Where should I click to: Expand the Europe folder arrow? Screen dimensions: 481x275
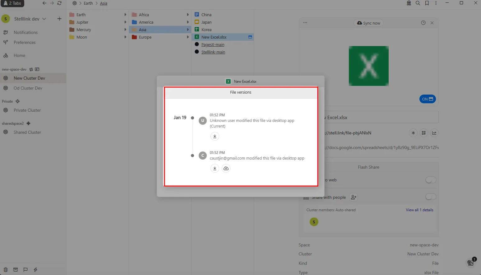point(188,37)
